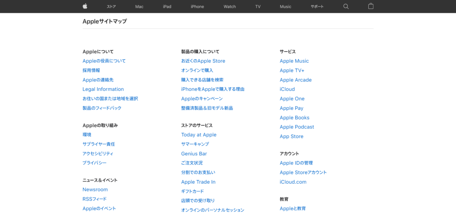The height and width of the screenshot is (214, 456).
Task: Select Mac in navigation bar
Action: (x=139, y=7)
